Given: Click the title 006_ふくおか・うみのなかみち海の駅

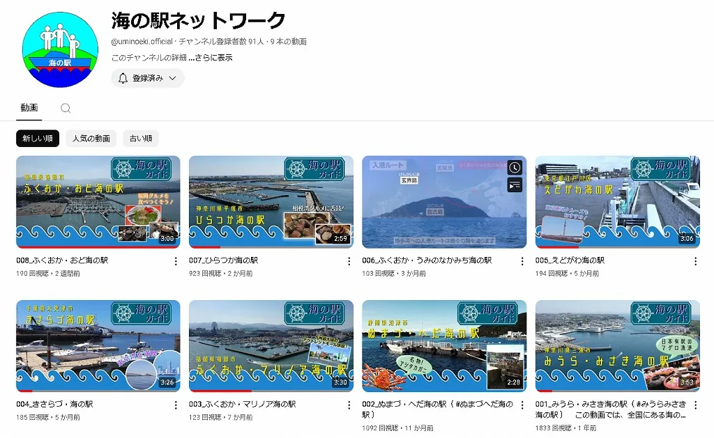Looking at the screenshot, I should pyautogui.click(x=427, y=260).
